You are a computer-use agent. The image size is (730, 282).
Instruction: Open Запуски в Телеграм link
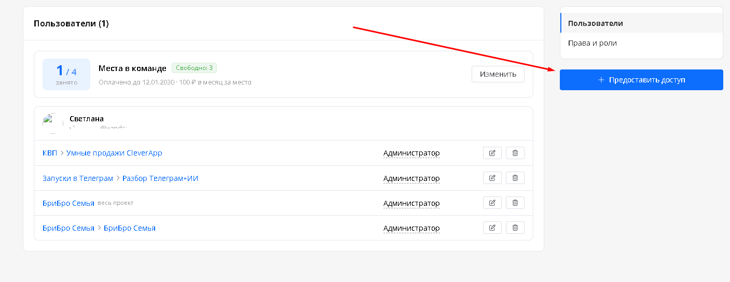coord(78,178)
